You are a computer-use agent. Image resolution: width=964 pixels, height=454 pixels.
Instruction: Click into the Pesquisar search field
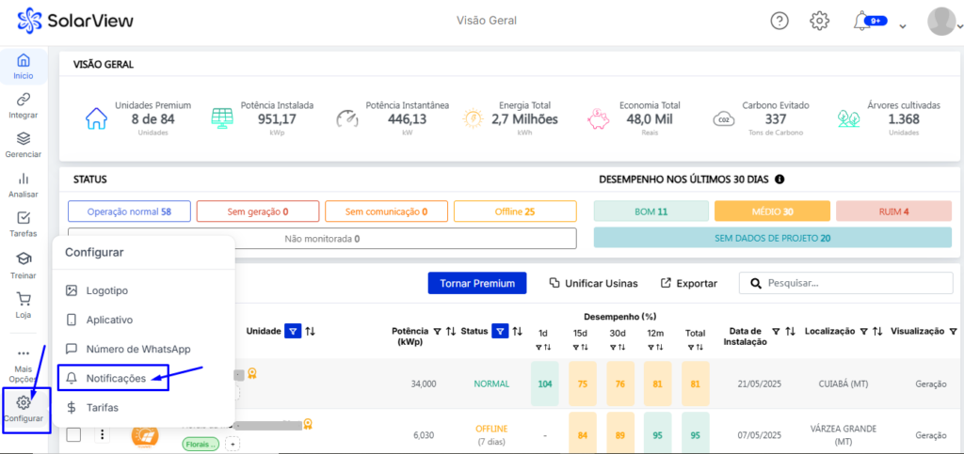pyautogui.click(x=847, y=283)
